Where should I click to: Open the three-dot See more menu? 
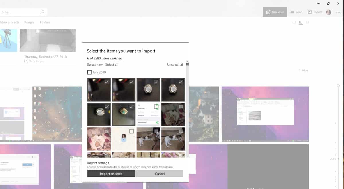point(338,12)
